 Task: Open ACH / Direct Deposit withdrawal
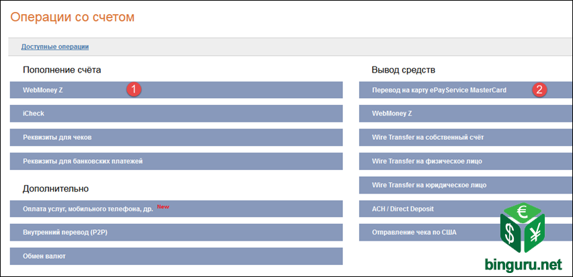[x=466, y=208]
